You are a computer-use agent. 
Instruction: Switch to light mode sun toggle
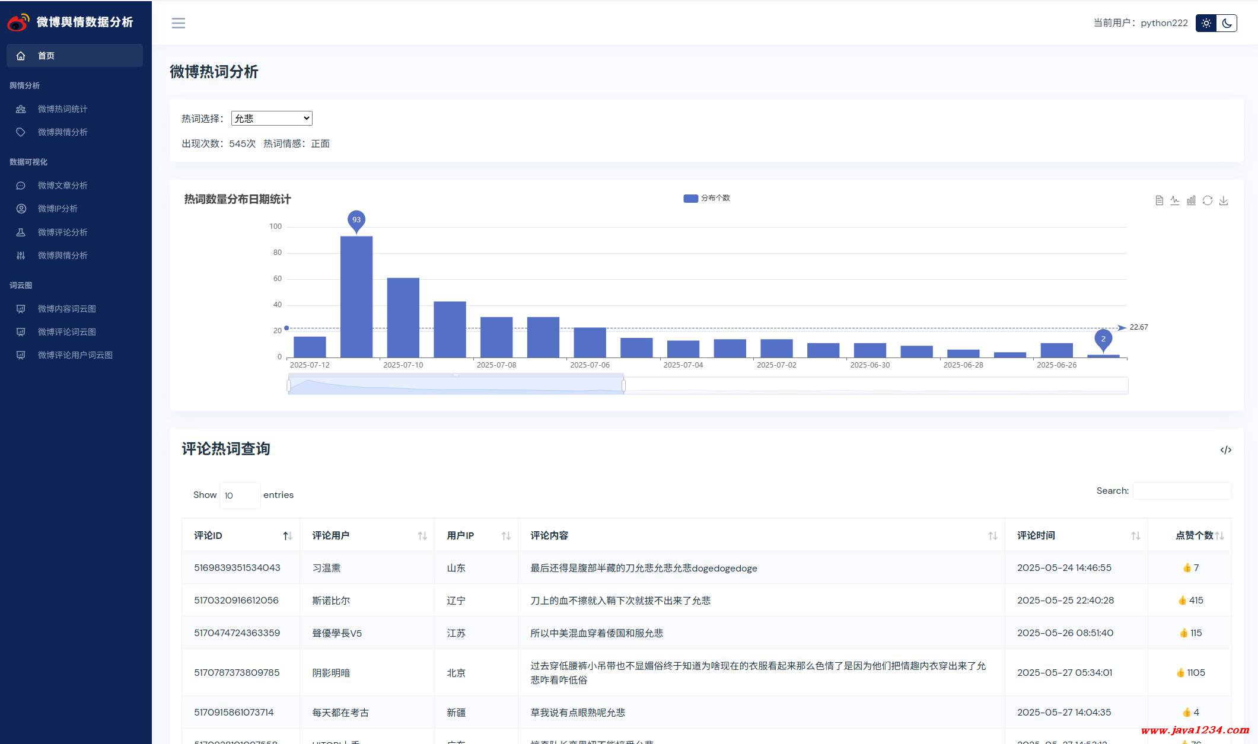pyautogui.click(x=1206, y=23)
